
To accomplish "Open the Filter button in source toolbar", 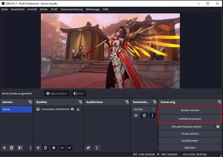I will coord(78,93).
